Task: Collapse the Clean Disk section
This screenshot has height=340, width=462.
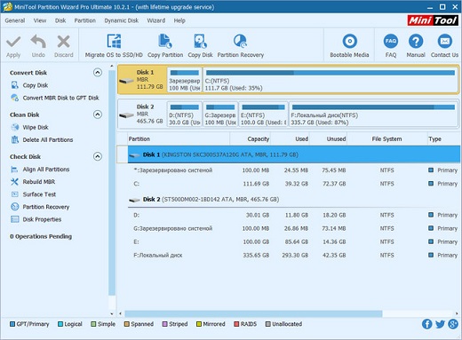Action: tap(98, 115)
